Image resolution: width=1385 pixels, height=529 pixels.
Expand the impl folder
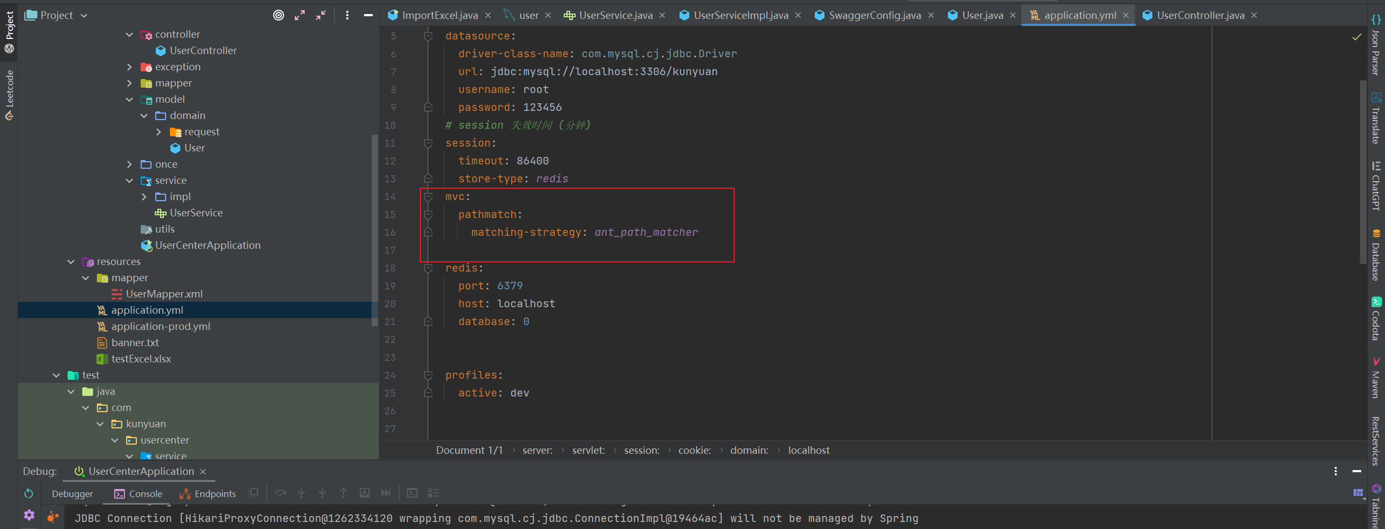tap(144, 197)
